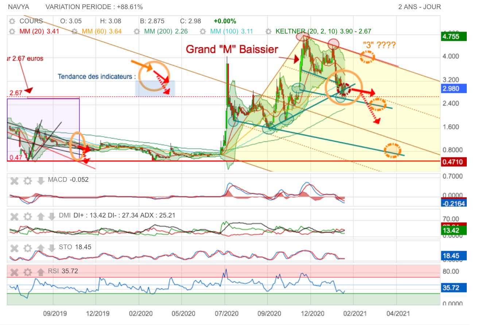Click the MM (20) 3.41 legend
The width and height of the screenshot is (485, 325).
tap(39, 31)
